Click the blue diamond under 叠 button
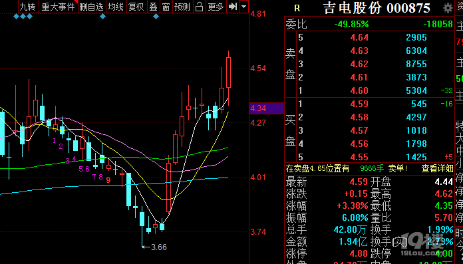The width and height of the screenshot is (463, 264). click(x=156, y=17)
